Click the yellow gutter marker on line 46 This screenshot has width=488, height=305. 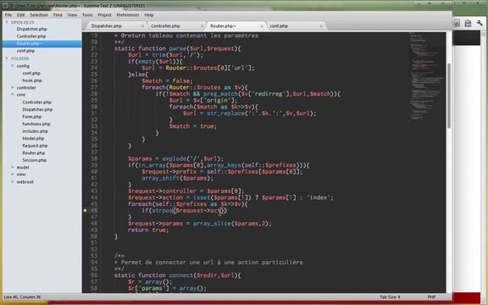85,210
